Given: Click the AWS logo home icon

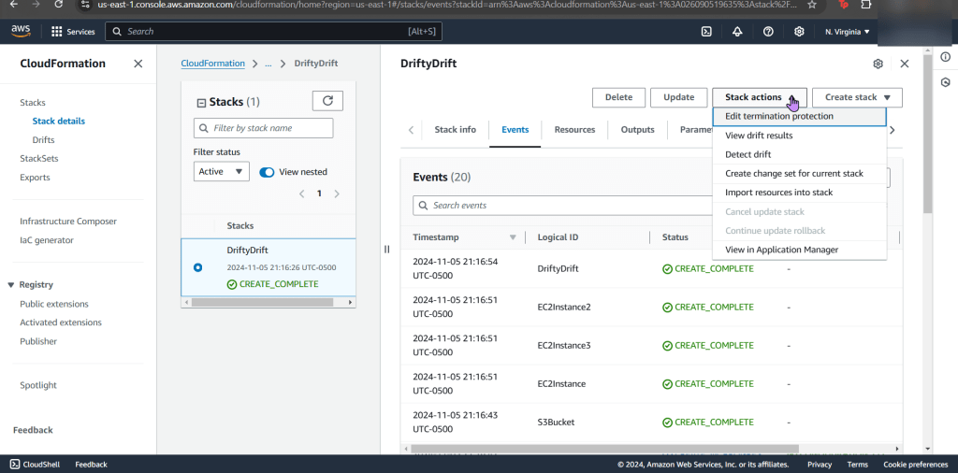Looking at the screenshot, I should (21, 31).
